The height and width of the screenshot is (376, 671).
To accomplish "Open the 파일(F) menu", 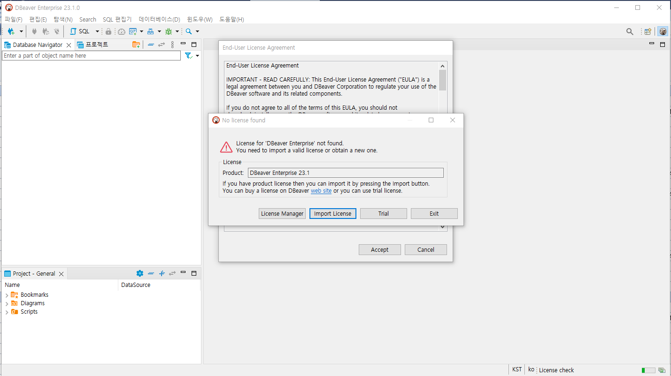I will tap(13, 20).
